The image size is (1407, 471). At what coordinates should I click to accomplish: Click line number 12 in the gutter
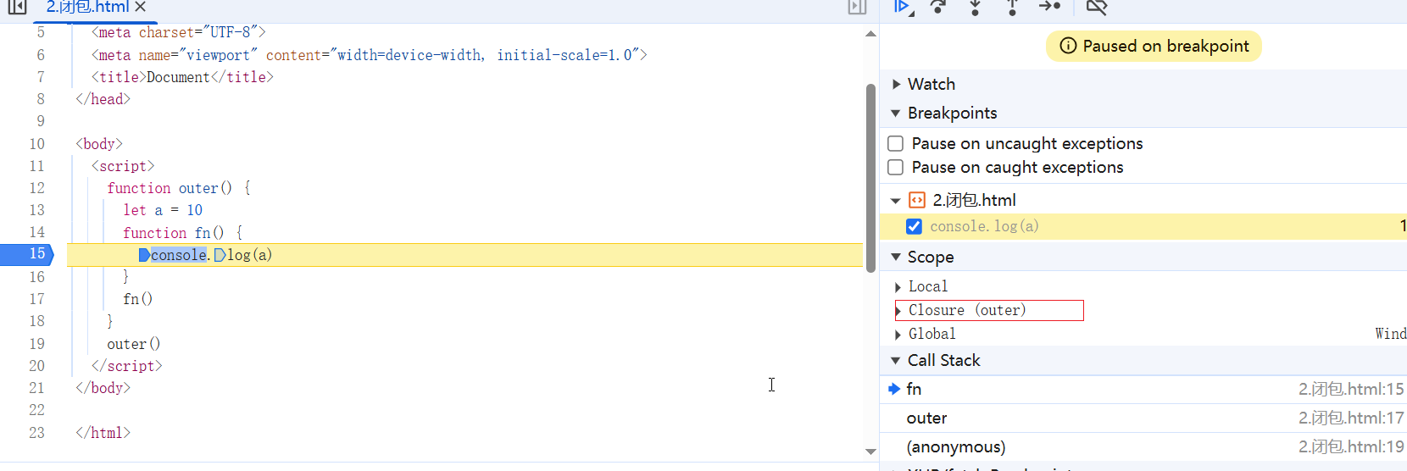point(36,188)
